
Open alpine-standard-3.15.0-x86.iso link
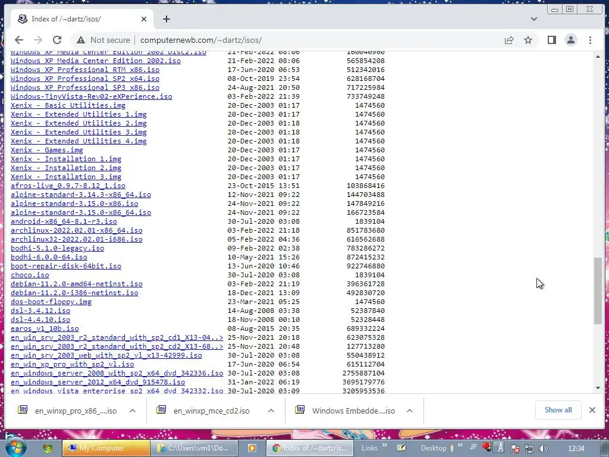coord(74,204)
